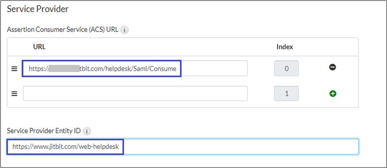Select the Index field showing 0
Viewport: 387px width, 168px height.
[x=286, y=68]
